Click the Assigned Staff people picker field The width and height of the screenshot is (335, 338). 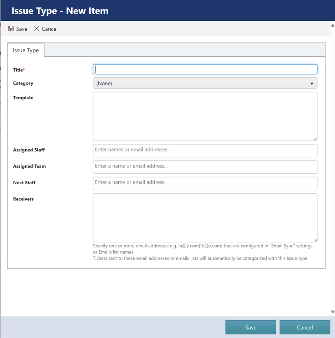[x=205, y=150]
